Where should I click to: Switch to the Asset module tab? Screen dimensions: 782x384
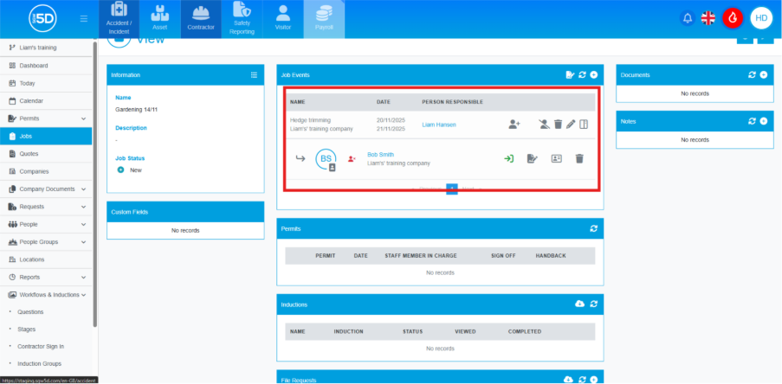[159, 19]
